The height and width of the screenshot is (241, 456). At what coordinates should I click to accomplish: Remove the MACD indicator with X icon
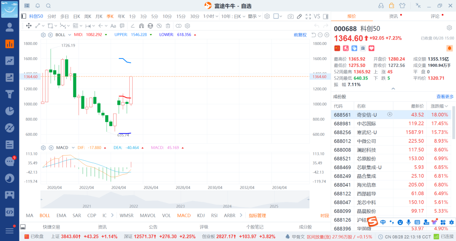51,148
